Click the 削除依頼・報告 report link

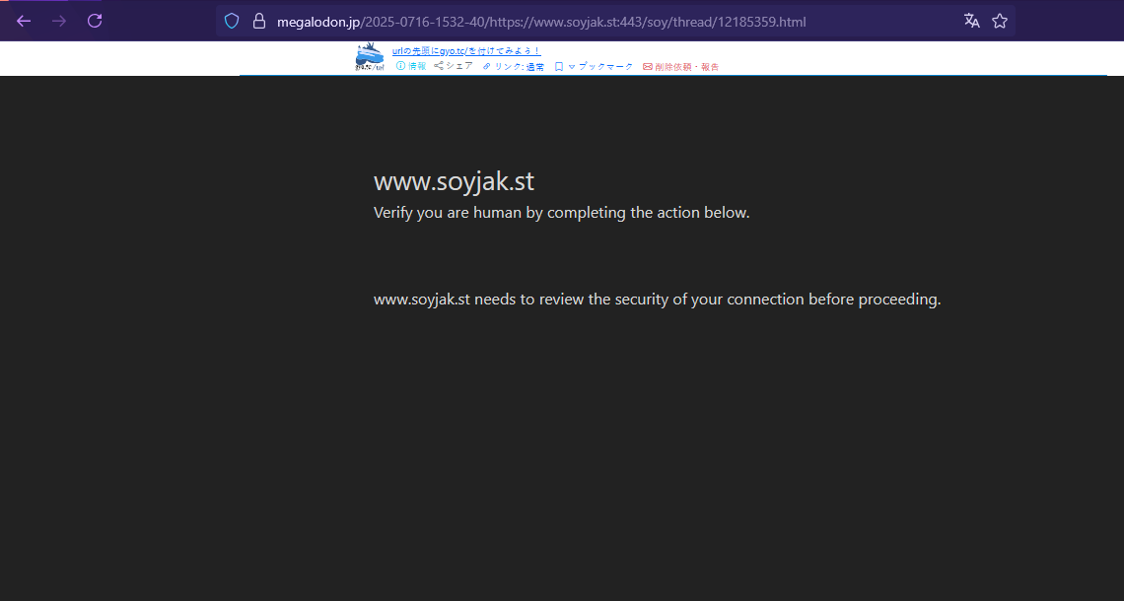[x=681, y=67]
